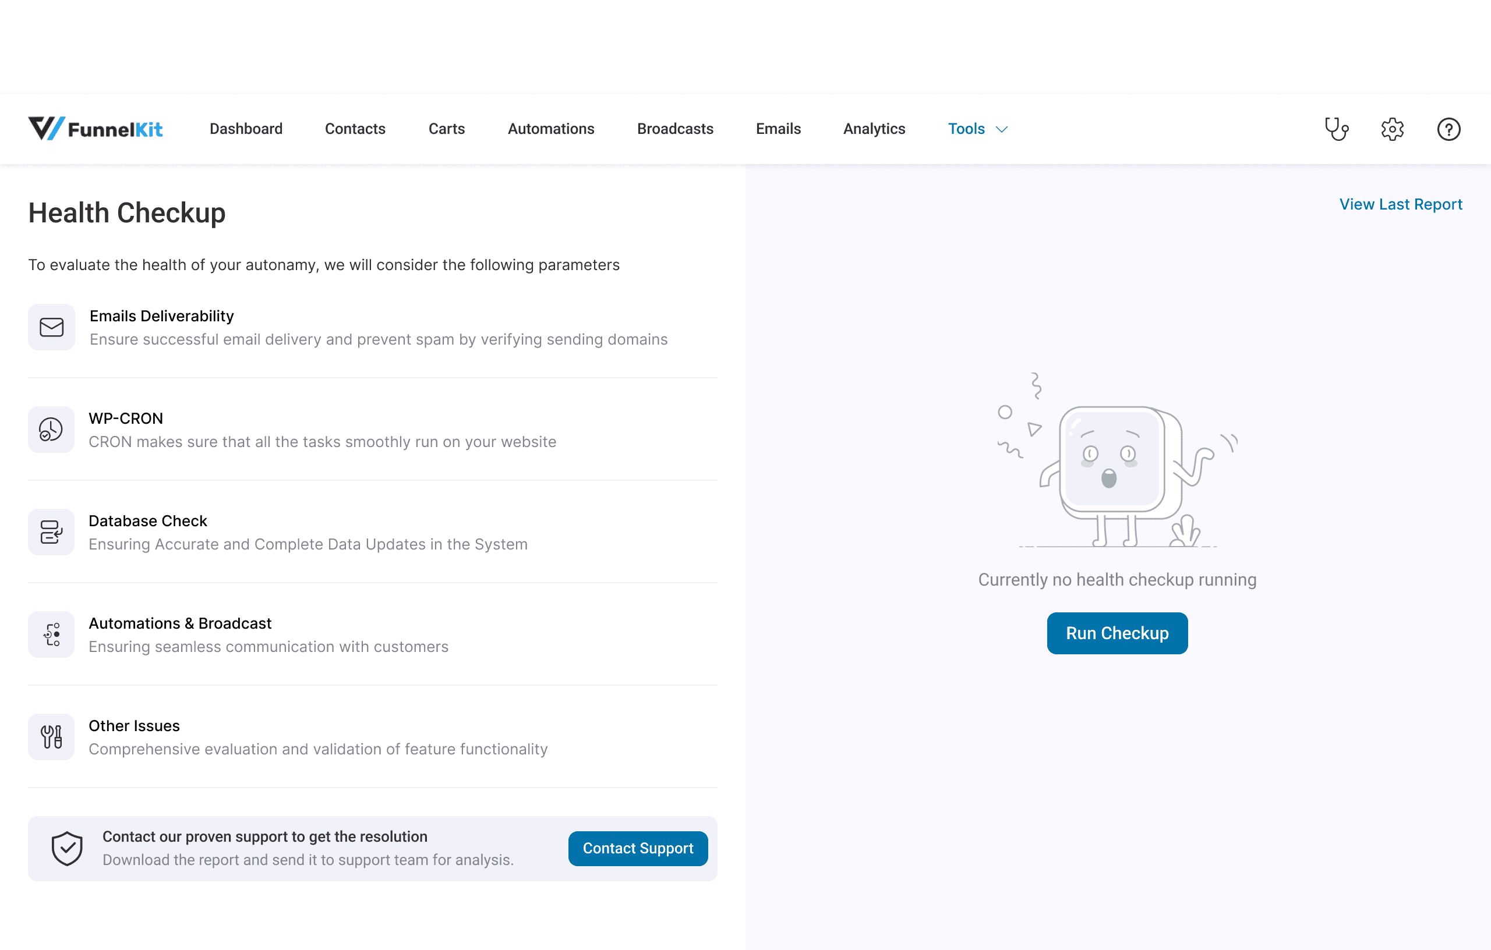Click the Emails Deliverability envelope icon

pos(51,327)
